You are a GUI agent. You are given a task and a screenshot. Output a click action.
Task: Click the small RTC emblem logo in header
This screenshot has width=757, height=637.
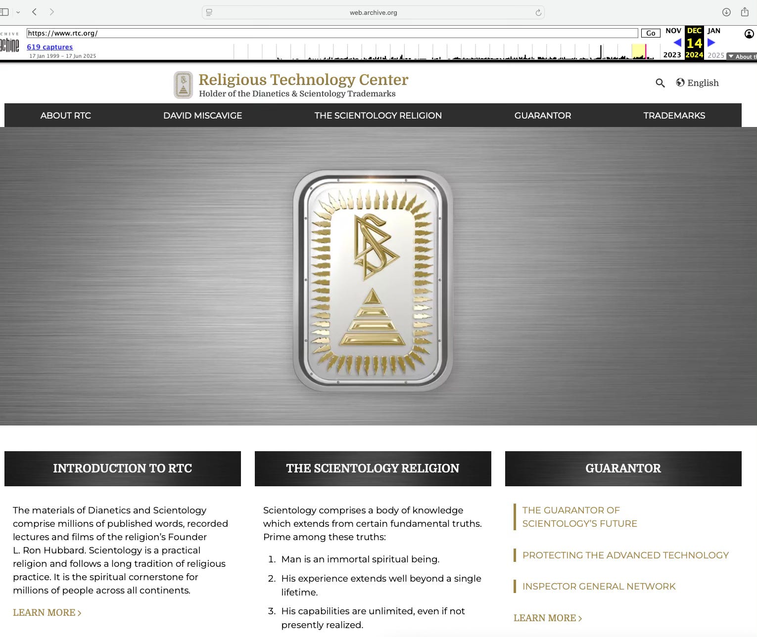(x=183, y=85)
